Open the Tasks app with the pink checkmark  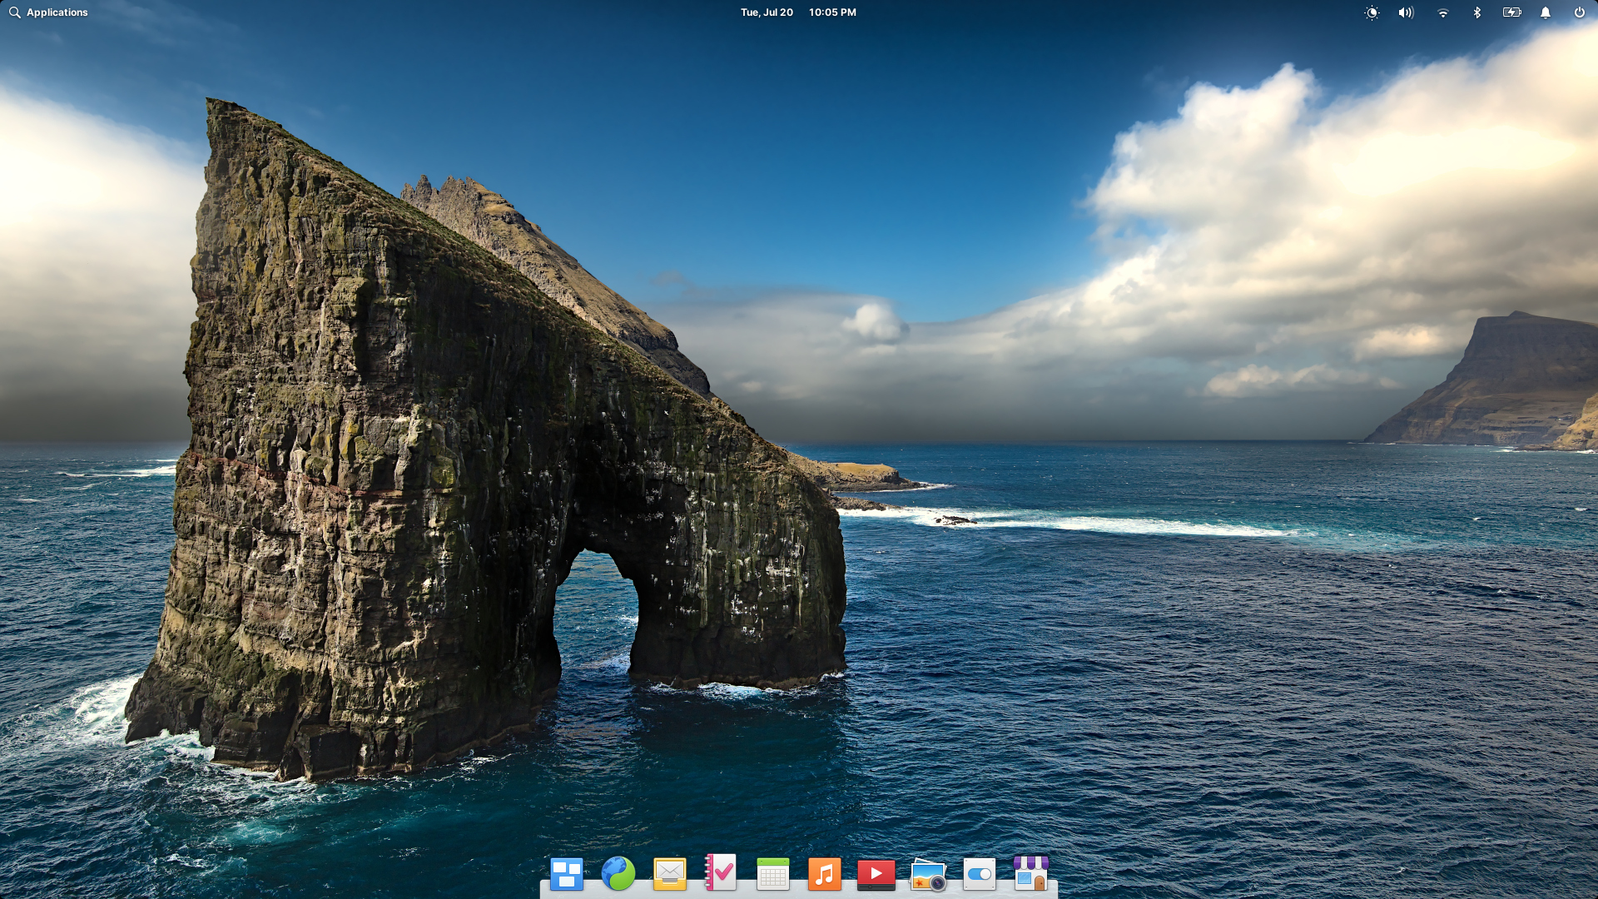(x=722, y=874)
